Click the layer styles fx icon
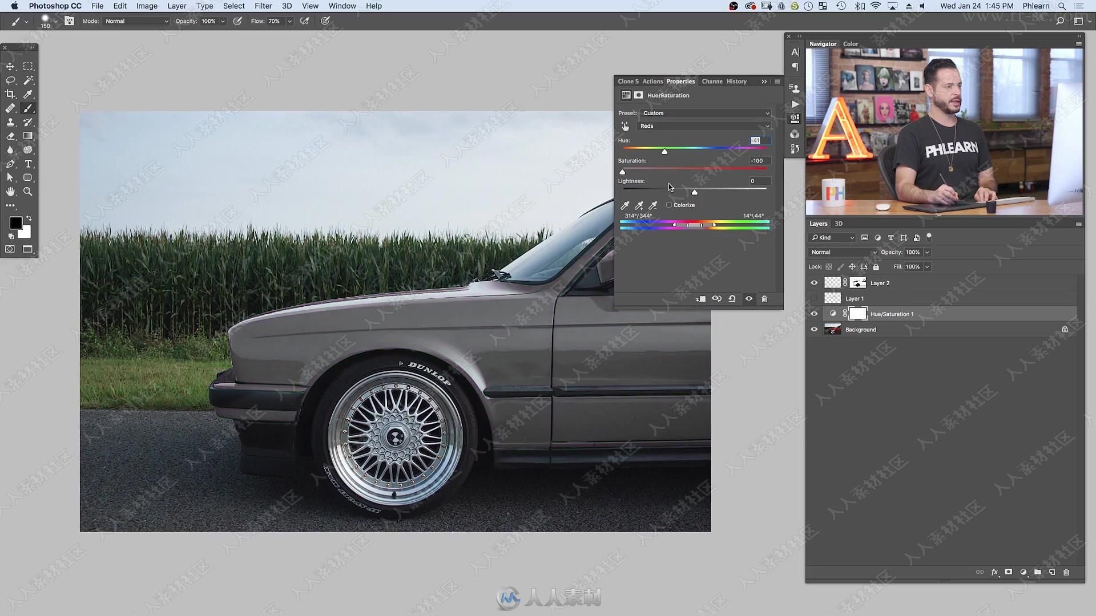1096x616 pixels. [994, 572]
